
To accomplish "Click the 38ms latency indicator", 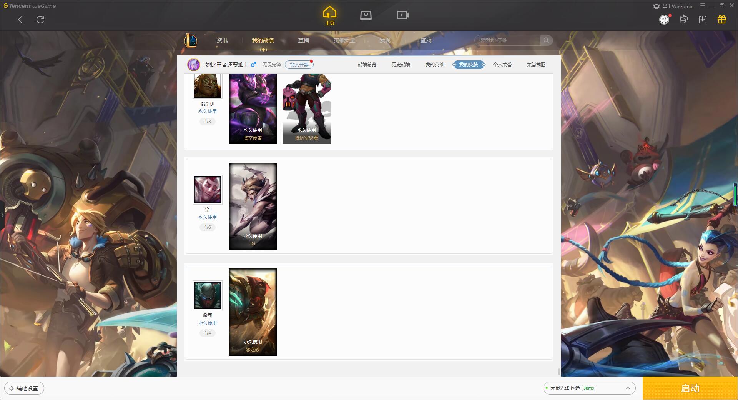I will tap(588, 388).
